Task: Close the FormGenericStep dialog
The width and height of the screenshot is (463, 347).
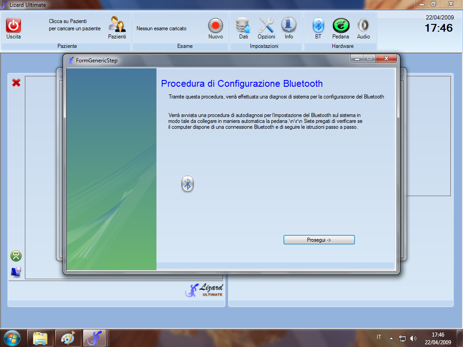Action: [x=386, y=59]
